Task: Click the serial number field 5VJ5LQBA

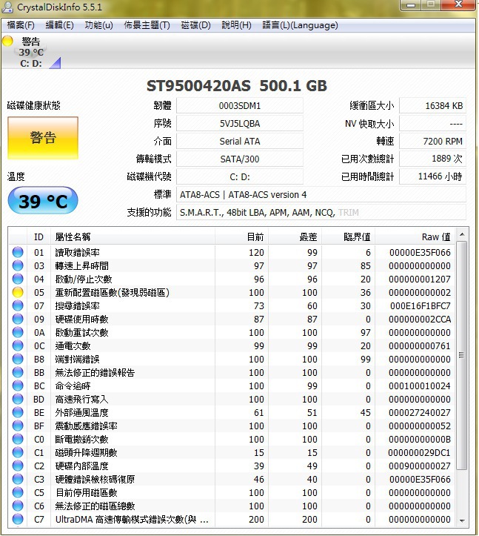Action: tap(240, 123)
